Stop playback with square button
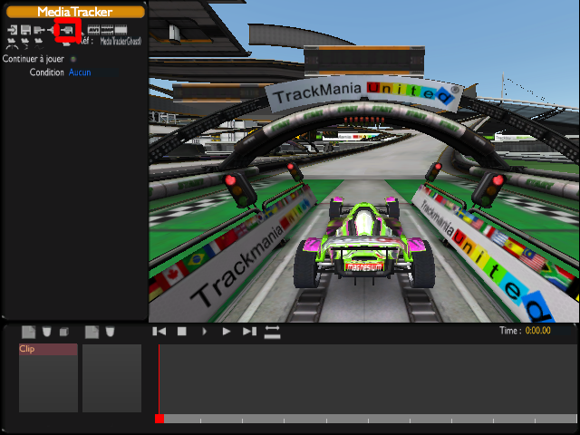This screenshot has width=580, height=435. tap(181, 332)
